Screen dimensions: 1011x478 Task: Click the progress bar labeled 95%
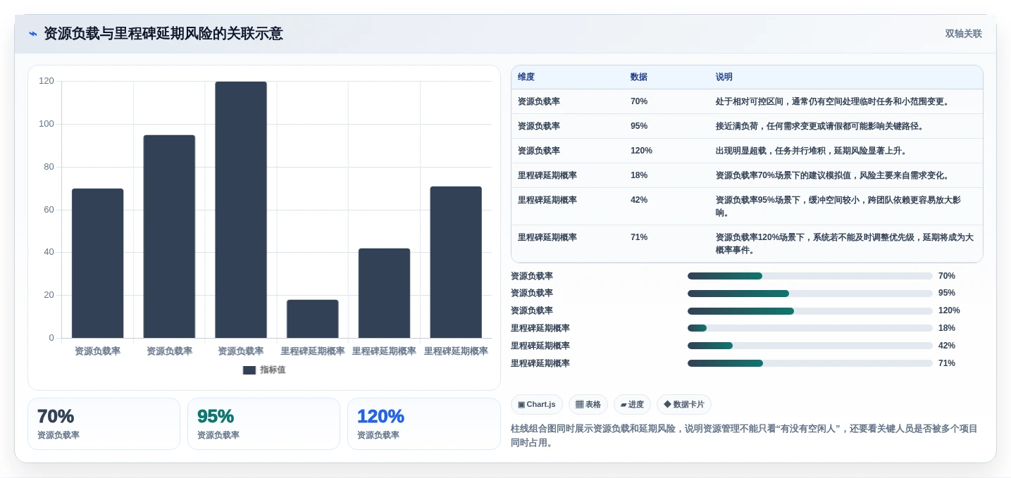[x=810, y=293]
